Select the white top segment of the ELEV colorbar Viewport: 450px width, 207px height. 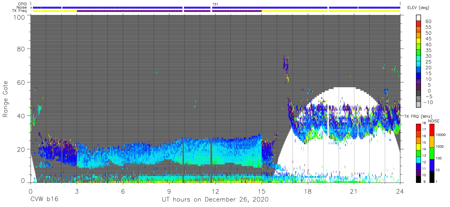tap(418, 17)
